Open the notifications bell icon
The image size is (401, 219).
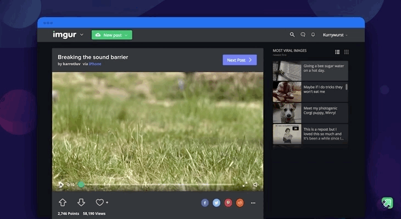tap(313, 35)
